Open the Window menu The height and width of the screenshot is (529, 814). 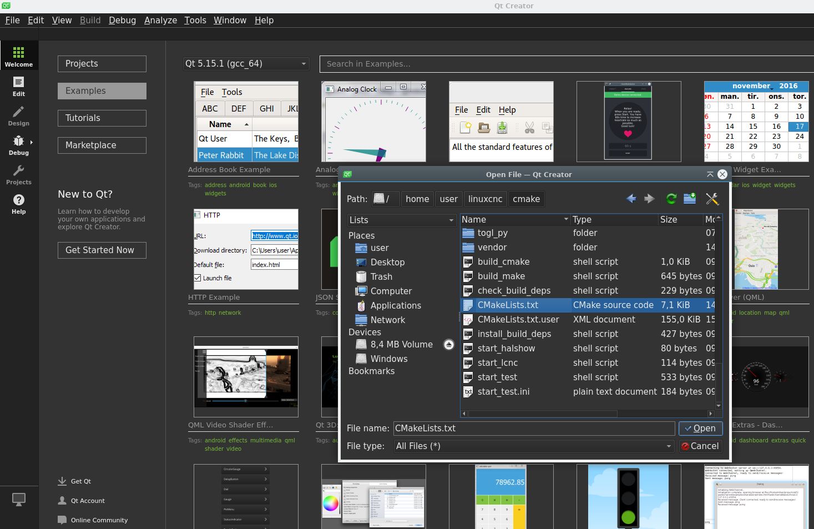(230, 20)
